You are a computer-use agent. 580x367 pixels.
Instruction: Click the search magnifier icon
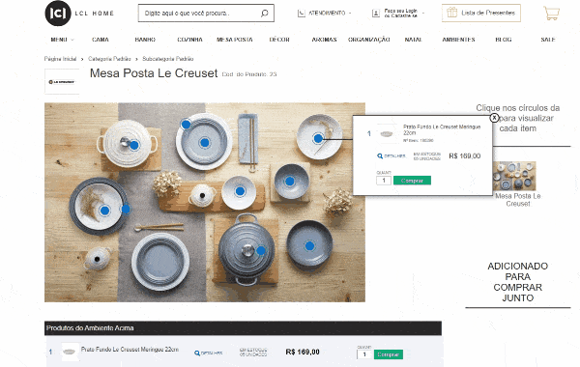tap(264, 14)
